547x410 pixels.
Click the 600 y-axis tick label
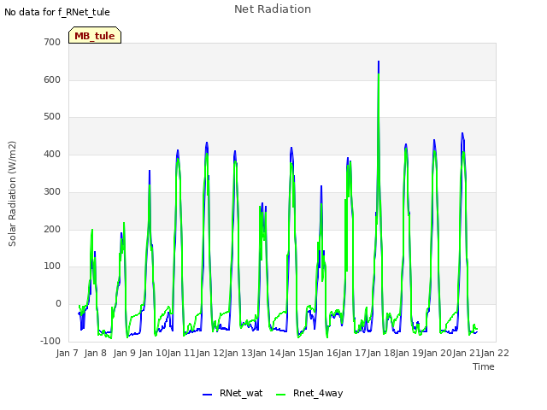52,79
